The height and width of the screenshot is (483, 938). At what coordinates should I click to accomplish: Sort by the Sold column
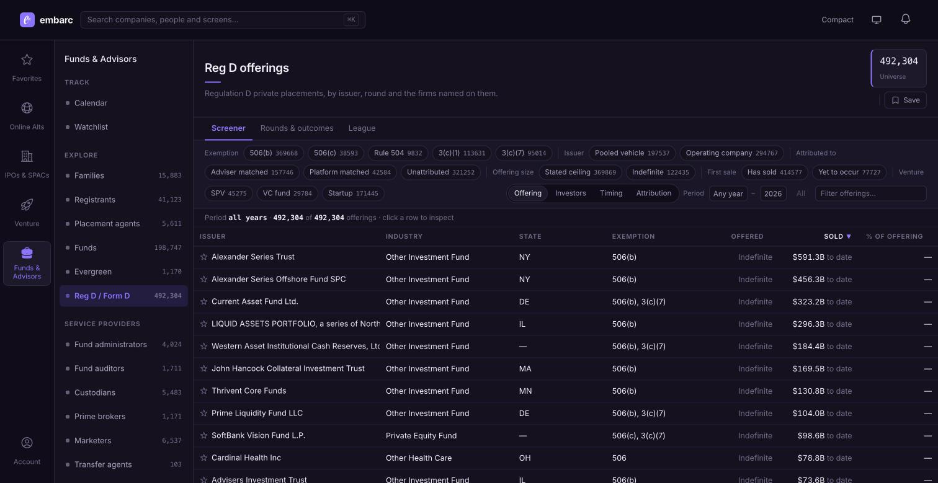(x=837, y=236)
